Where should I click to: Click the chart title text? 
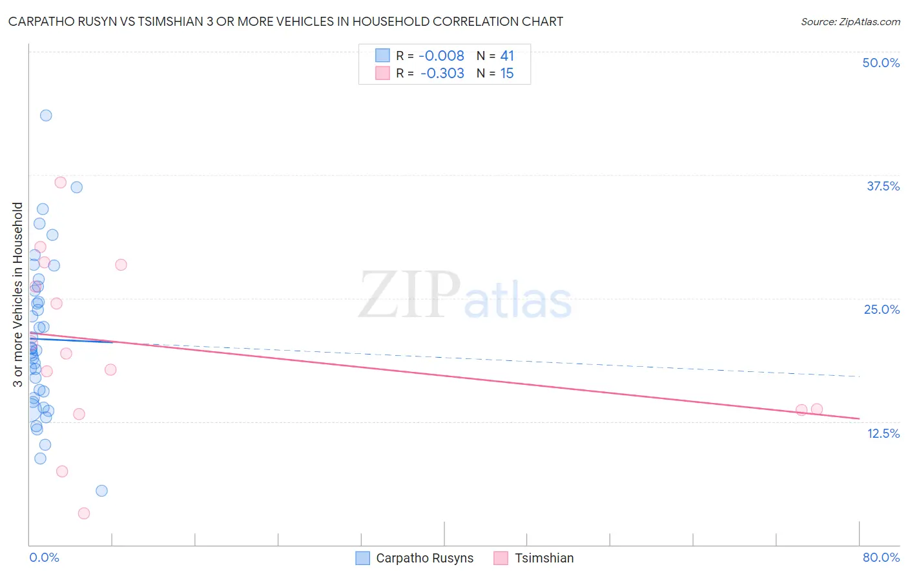pos(285,21)
